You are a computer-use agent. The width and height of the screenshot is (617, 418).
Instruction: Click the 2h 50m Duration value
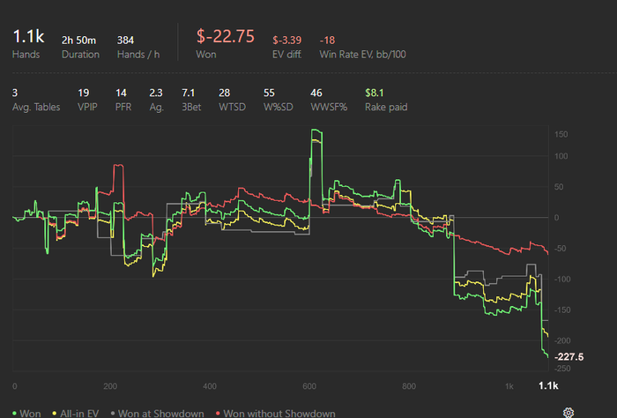78,41
